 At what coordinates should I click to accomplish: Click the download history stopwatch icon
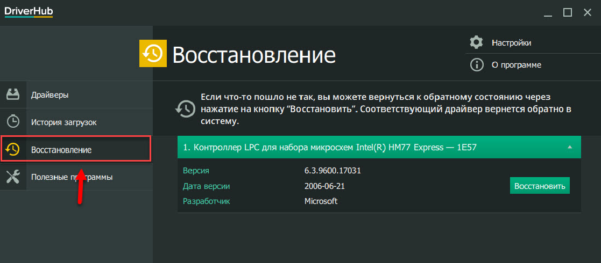click(x=13, y=121)
